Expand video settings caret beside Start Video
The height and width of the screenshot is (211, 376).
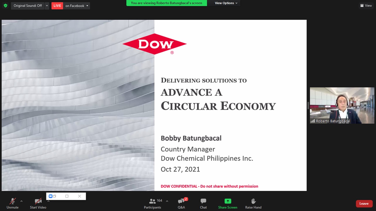point(48,201)
